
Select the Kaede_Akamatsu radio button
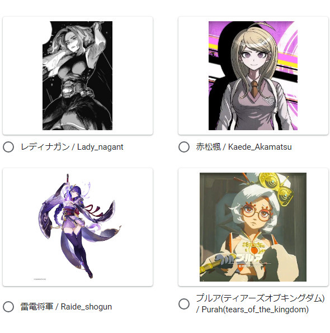[x=184, y=147]
